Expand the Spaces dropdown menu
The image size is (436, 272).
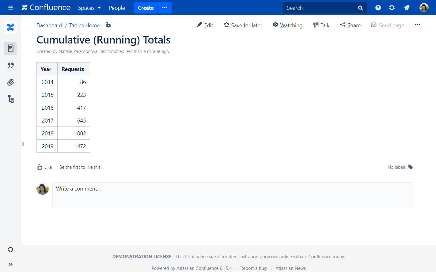89,8
